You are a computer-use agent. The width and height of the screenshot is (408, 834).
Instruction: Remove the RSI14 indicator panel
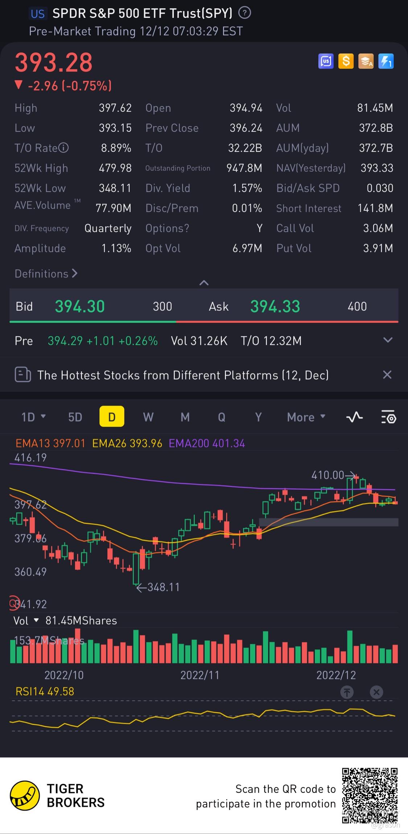point(376,692)
